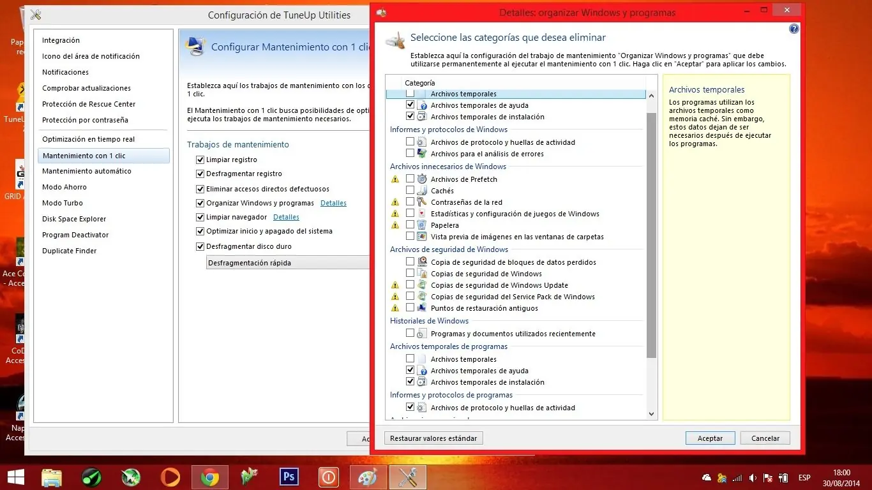Open File Explorer from the taskbar
This screenshot has height=490, width=872.
coord(52,477)
